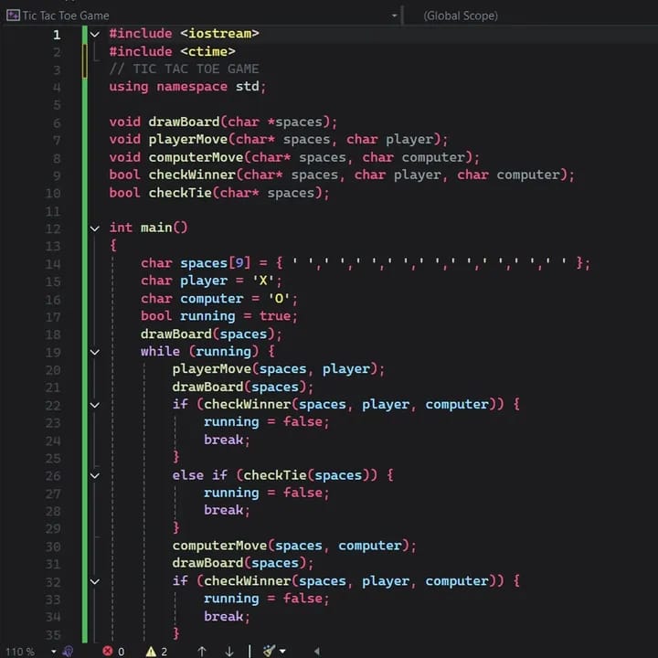658x658 pixels.
Task: Click computerMove(spaces, computer) call on line 30
Action: coord(294,546)
